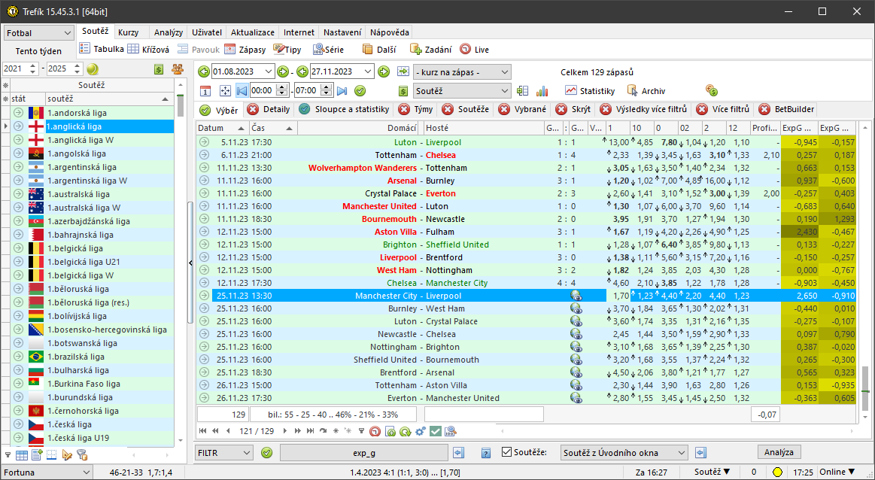Click next-day arrow after 27.11.2023 date
This screenshot has width=875, height=480.
click(384, 71)
